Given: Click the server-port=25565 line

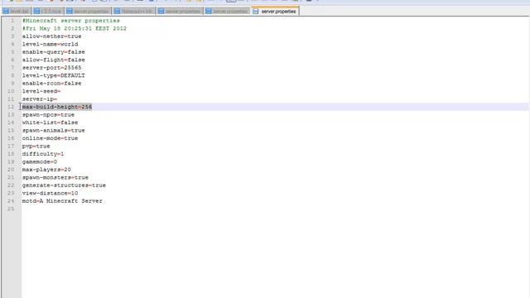Looking at the screenshot, I should pyautogui.click(x=51, y=68).
